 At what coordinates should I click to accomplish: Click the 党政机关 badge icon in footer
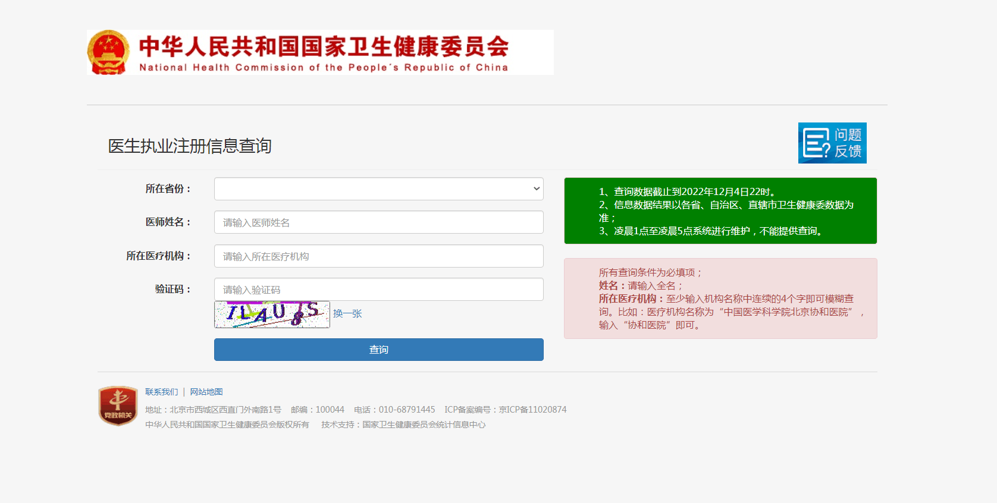point(118,405)
